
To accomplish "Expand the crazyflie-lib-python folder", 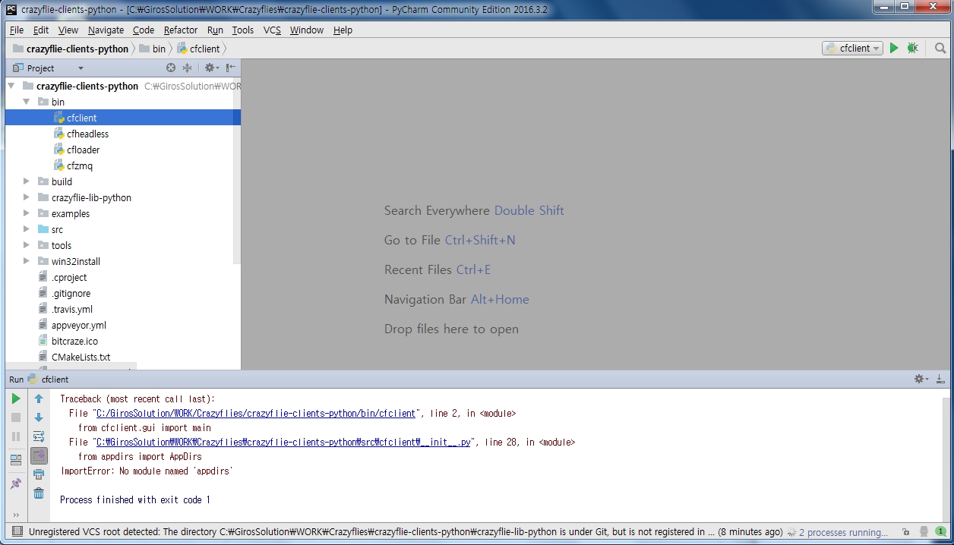I will coord(27,197).
